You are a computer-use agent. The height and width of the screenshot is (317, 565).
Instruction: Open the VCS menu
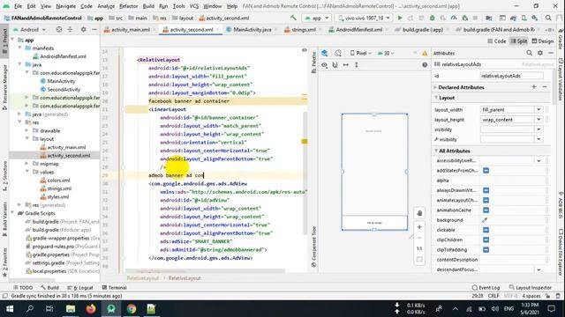point(194,6)
